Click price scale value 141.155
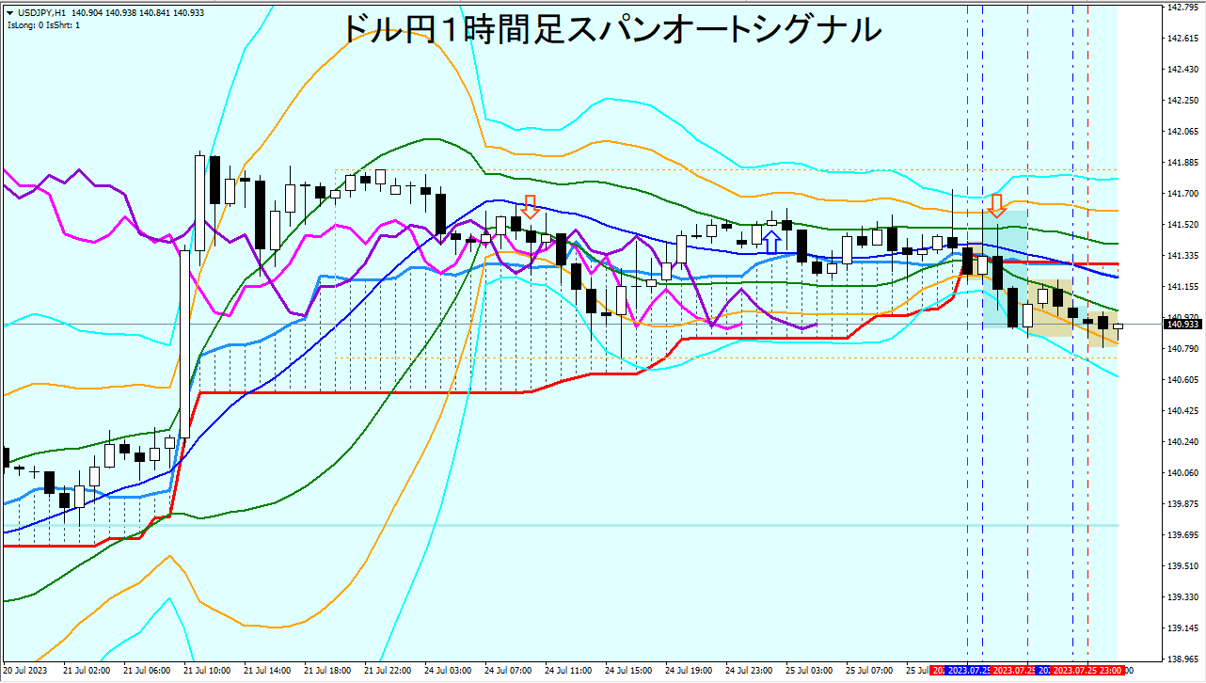 tap(1182, 287)
